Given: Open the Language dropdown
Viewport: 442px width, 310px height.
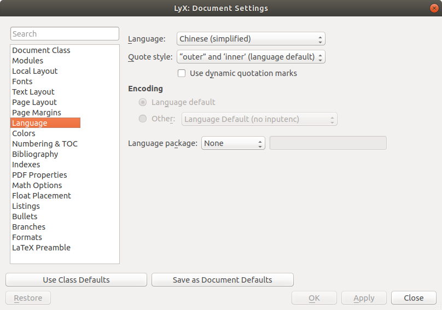Looking at the screenshot, I should pos(251,39).
